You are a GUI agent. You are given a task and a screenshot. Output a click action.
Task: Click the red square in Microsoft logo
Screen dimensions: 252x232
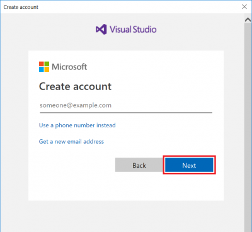[42, 64]
